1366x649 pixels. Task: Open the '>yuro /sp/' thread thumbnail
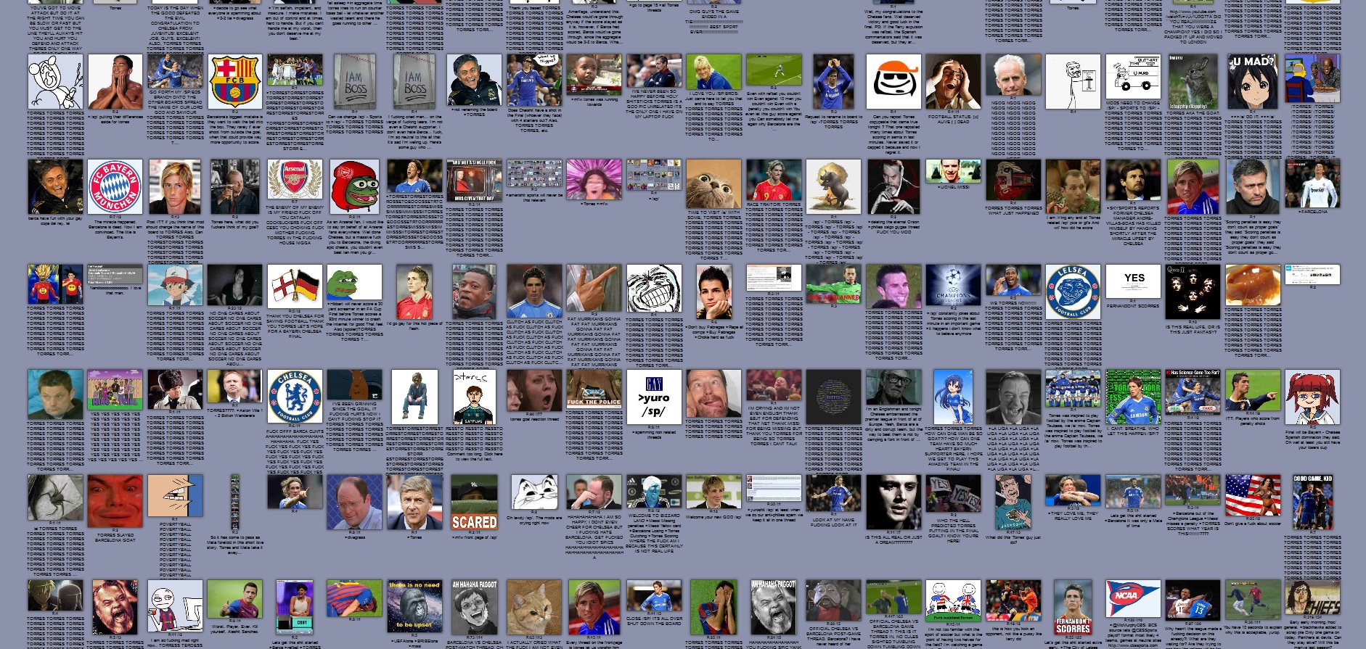(x=654, y=397)
